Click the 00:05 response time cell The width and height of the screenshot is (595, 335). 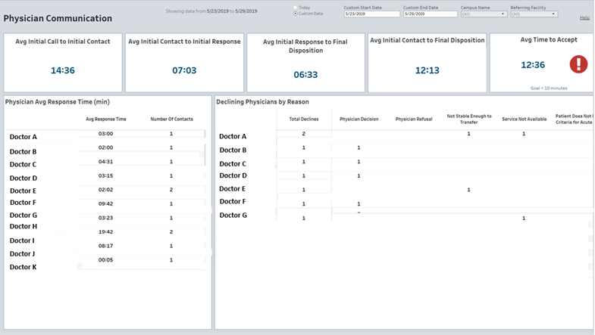[106, 259]
